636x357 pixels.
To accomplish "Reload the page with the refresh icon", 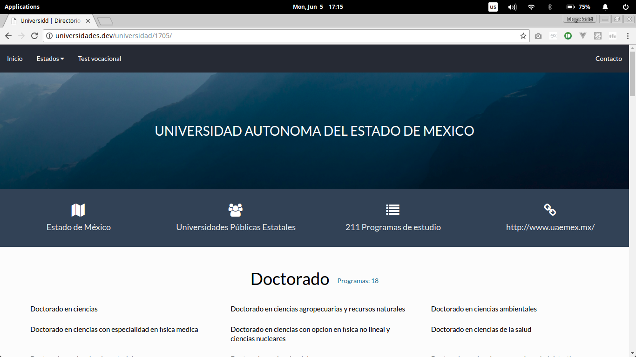I will click(34, 36).
